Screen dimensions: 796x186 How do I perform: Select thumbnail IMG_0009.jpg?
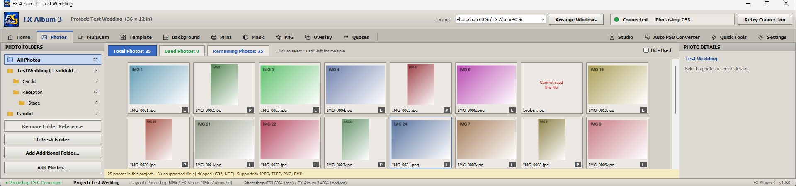pyautogui.click(x=617, y=143)
